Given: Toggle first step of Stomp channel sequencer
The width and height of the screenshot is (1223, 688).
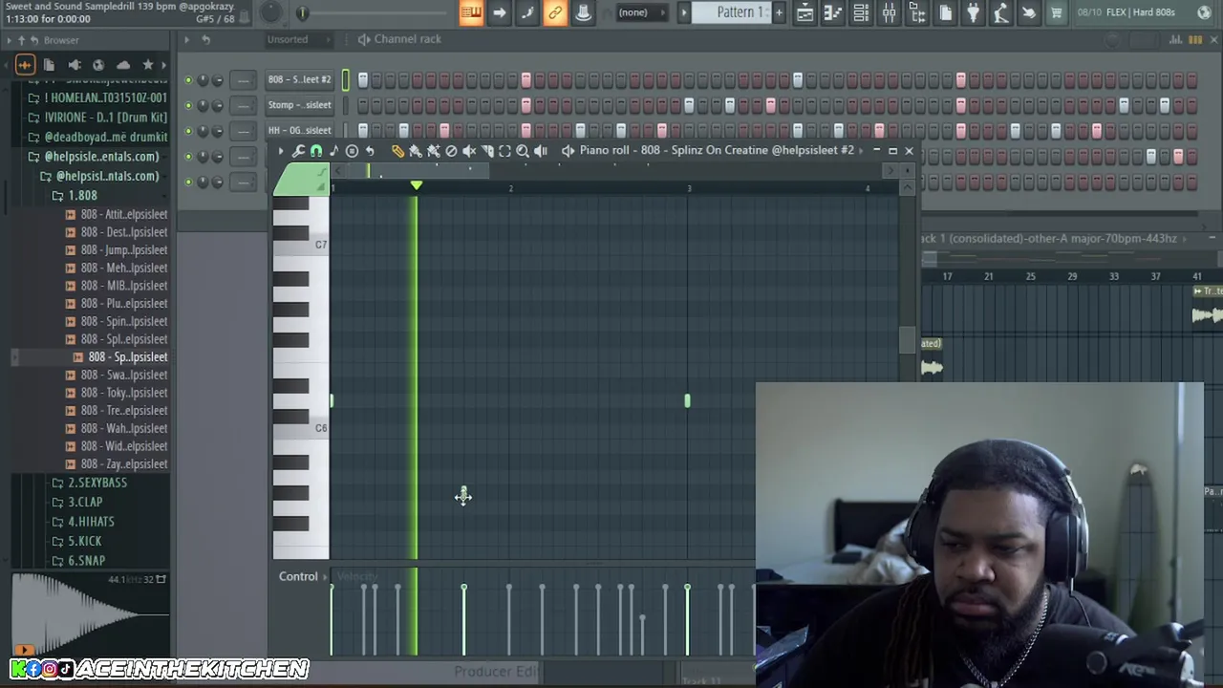Looking at the screenshot, I should 363,105.
